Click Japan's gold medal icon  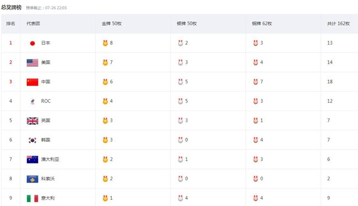click(105, 43)
